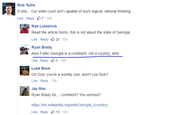This screenshot has height=115, width=179.
Task: Open Ryan Brady's profile name link
Action: (x=42, y=47)
